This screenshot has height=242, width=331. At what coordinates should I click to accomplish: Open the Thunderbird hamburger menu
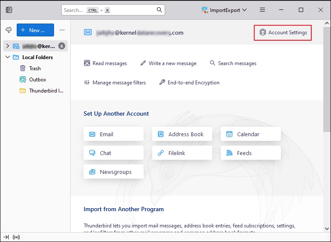point(262,10)
